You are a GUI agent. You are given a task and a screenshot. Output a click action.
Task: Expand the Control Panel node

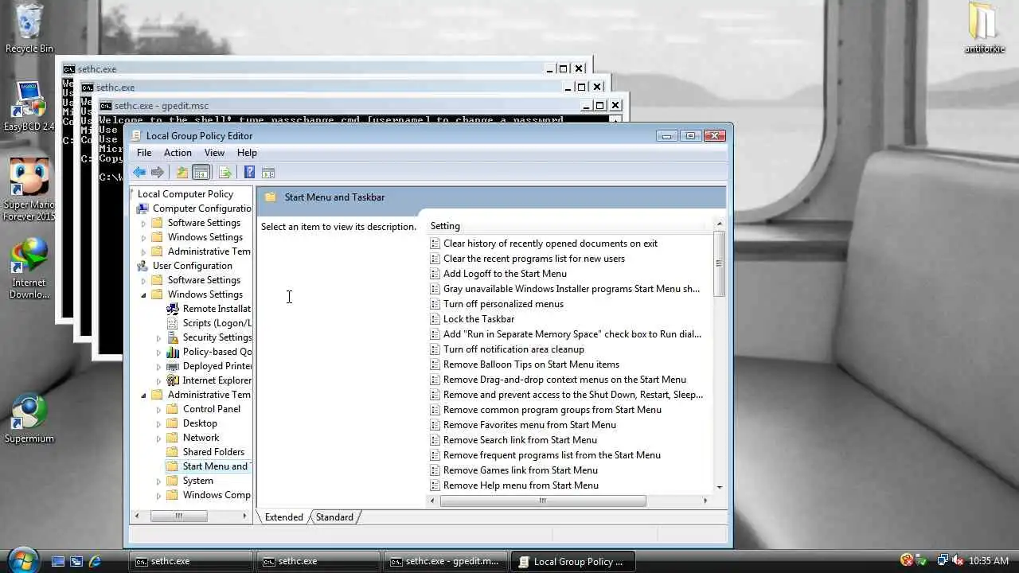[158, 409]
